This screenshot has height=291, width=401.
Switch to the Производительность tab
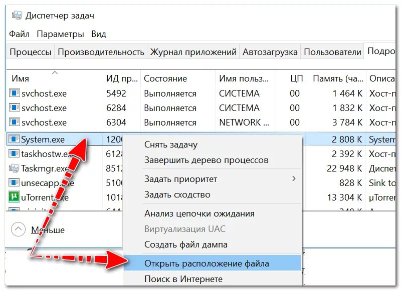[101, 52]
